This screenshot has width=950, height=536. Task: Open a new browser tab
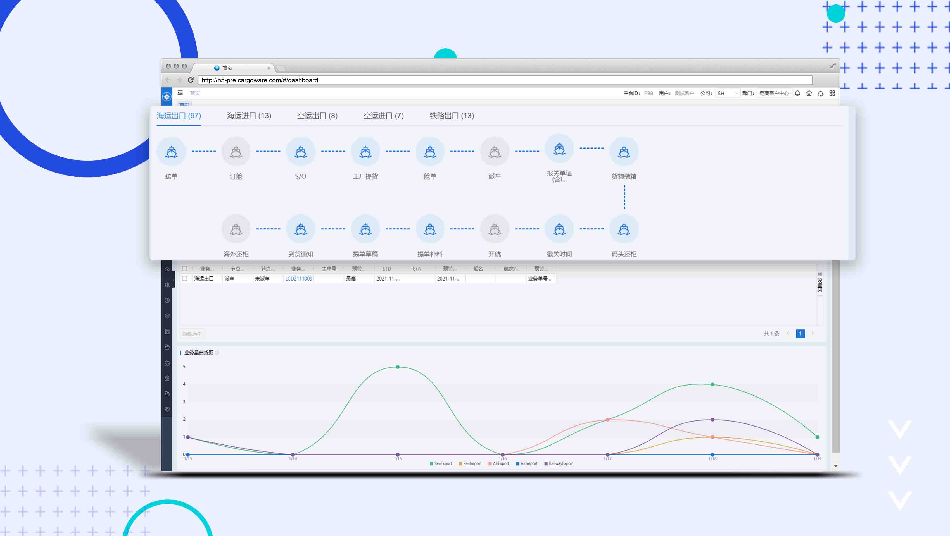pos(281,68)
